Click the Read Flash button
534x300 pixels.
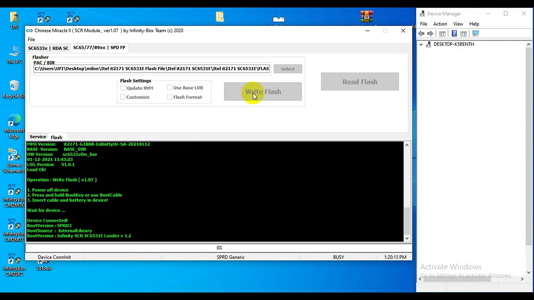pos(360,82)
